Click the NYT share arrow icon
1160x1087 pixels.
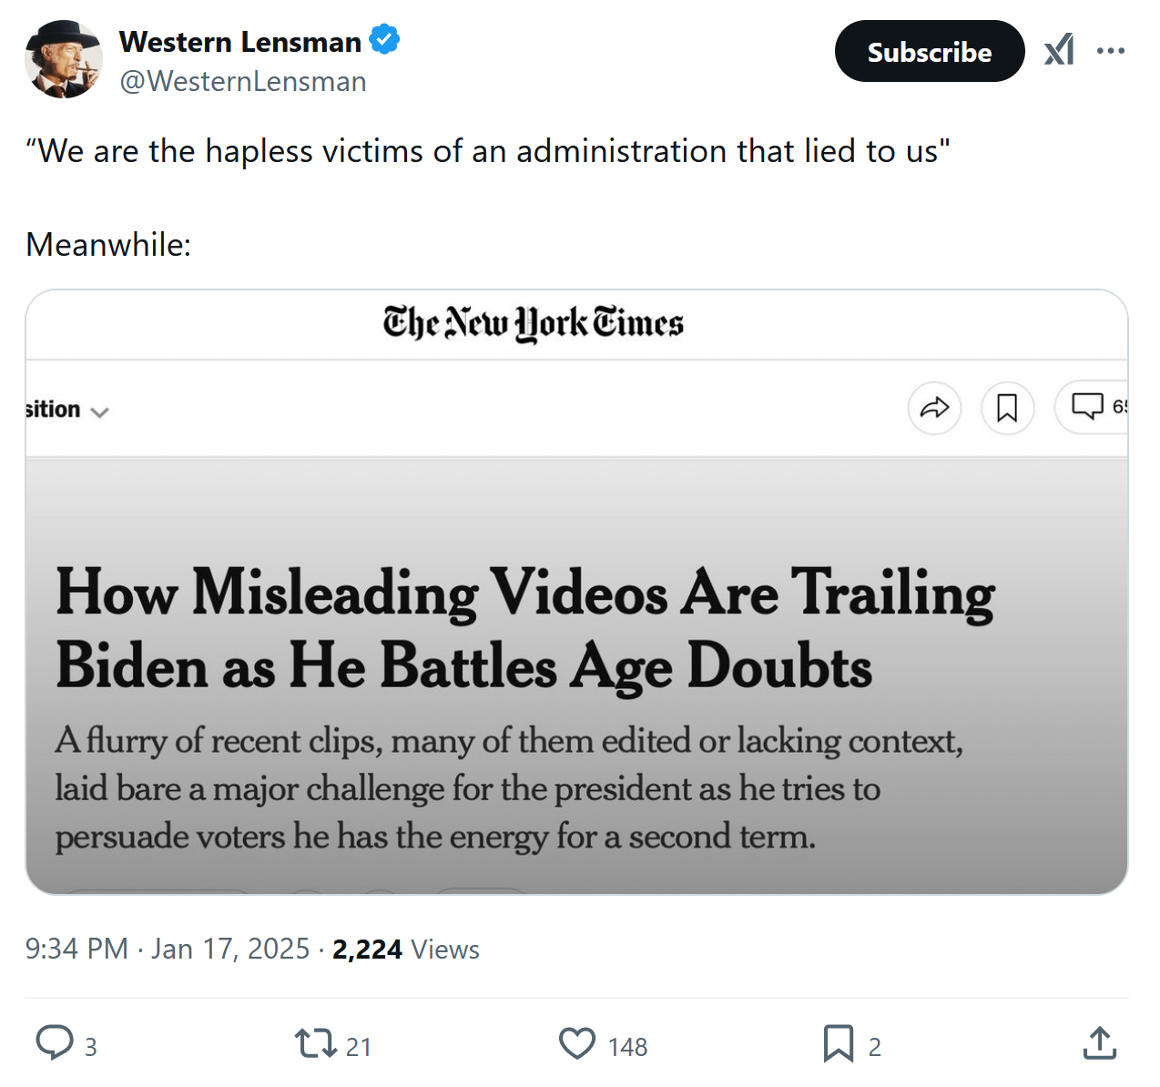[x=934, y=408]
